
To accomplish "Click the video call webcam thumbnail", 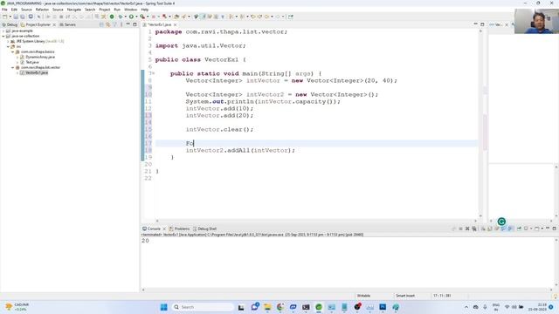I will pyautogui.click(x=536, y=21).
